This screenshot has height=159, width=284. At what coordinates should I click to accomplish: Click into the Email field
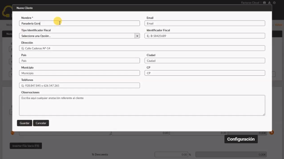tap(205, 23)
